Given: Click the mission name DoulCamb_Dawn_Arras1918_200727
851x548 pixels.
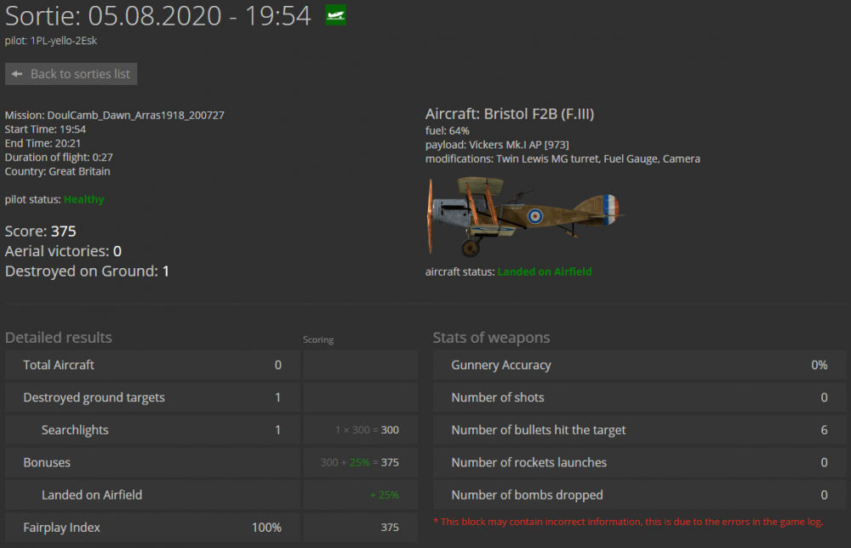Looking at the screenshot, I should click(x=115, y=115).
